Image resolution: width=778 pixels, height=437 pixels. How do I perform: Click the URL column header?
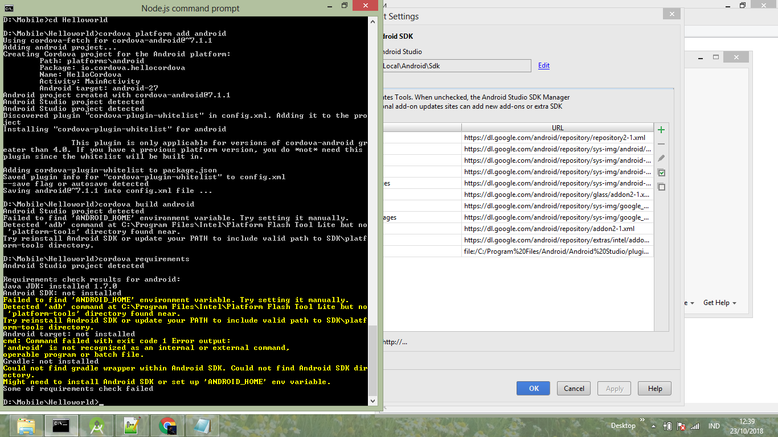click(557, 127)
